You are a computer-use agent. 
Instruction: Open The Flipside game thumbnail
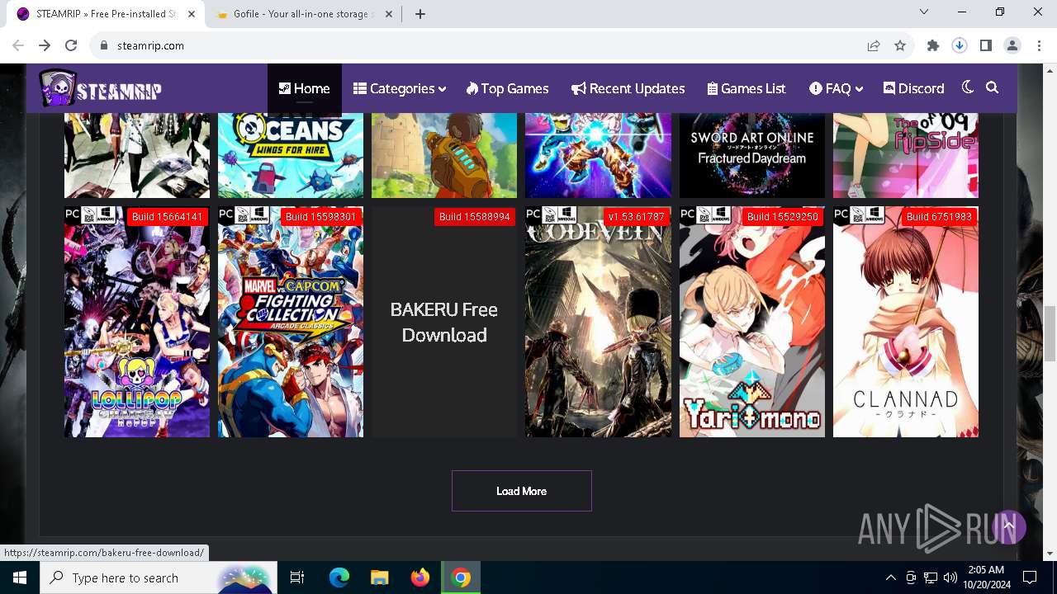point(906,155)
